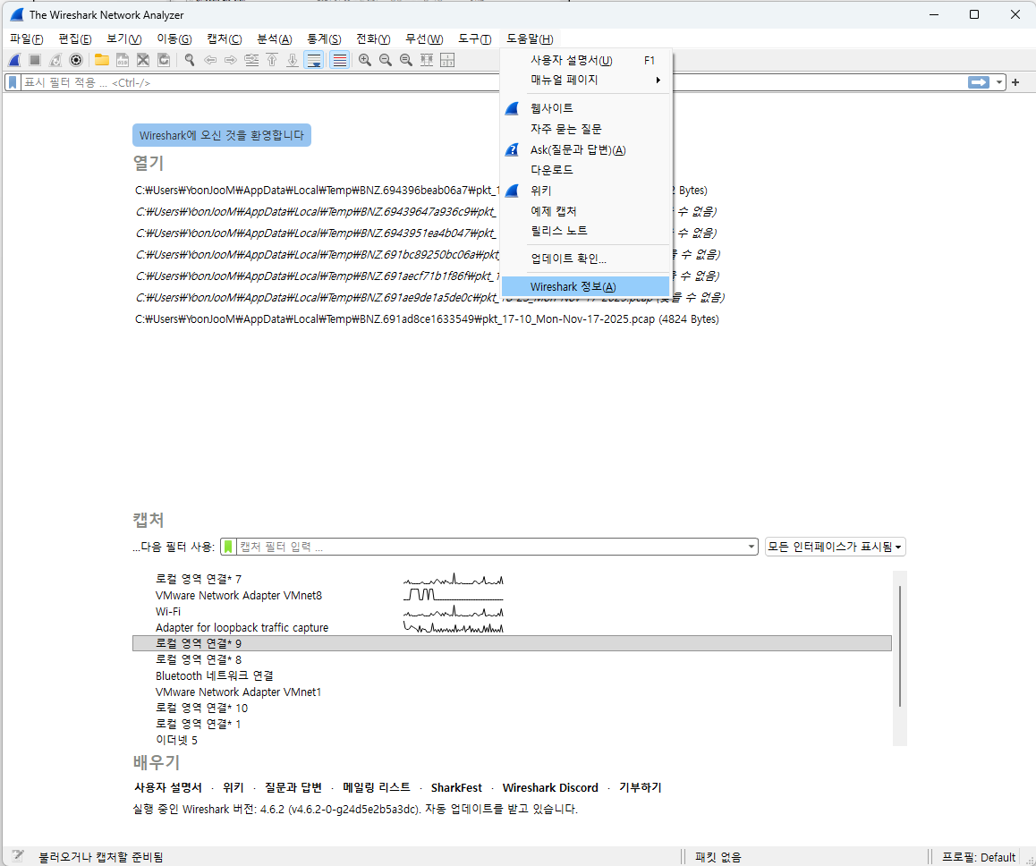Screen dimensions: 1036x866
Task: Open the 모든 인터페이스가 표시됨 dropdown
Action: pos(835,547)
